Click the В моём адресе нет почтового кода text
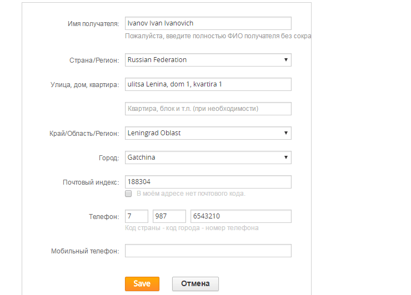Screen dimensions: 411x295 191,194
